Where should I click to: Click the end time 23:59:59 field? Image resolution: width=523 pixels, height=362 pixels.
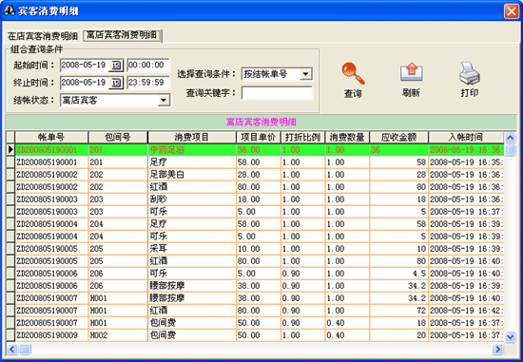tap(148, 83)
